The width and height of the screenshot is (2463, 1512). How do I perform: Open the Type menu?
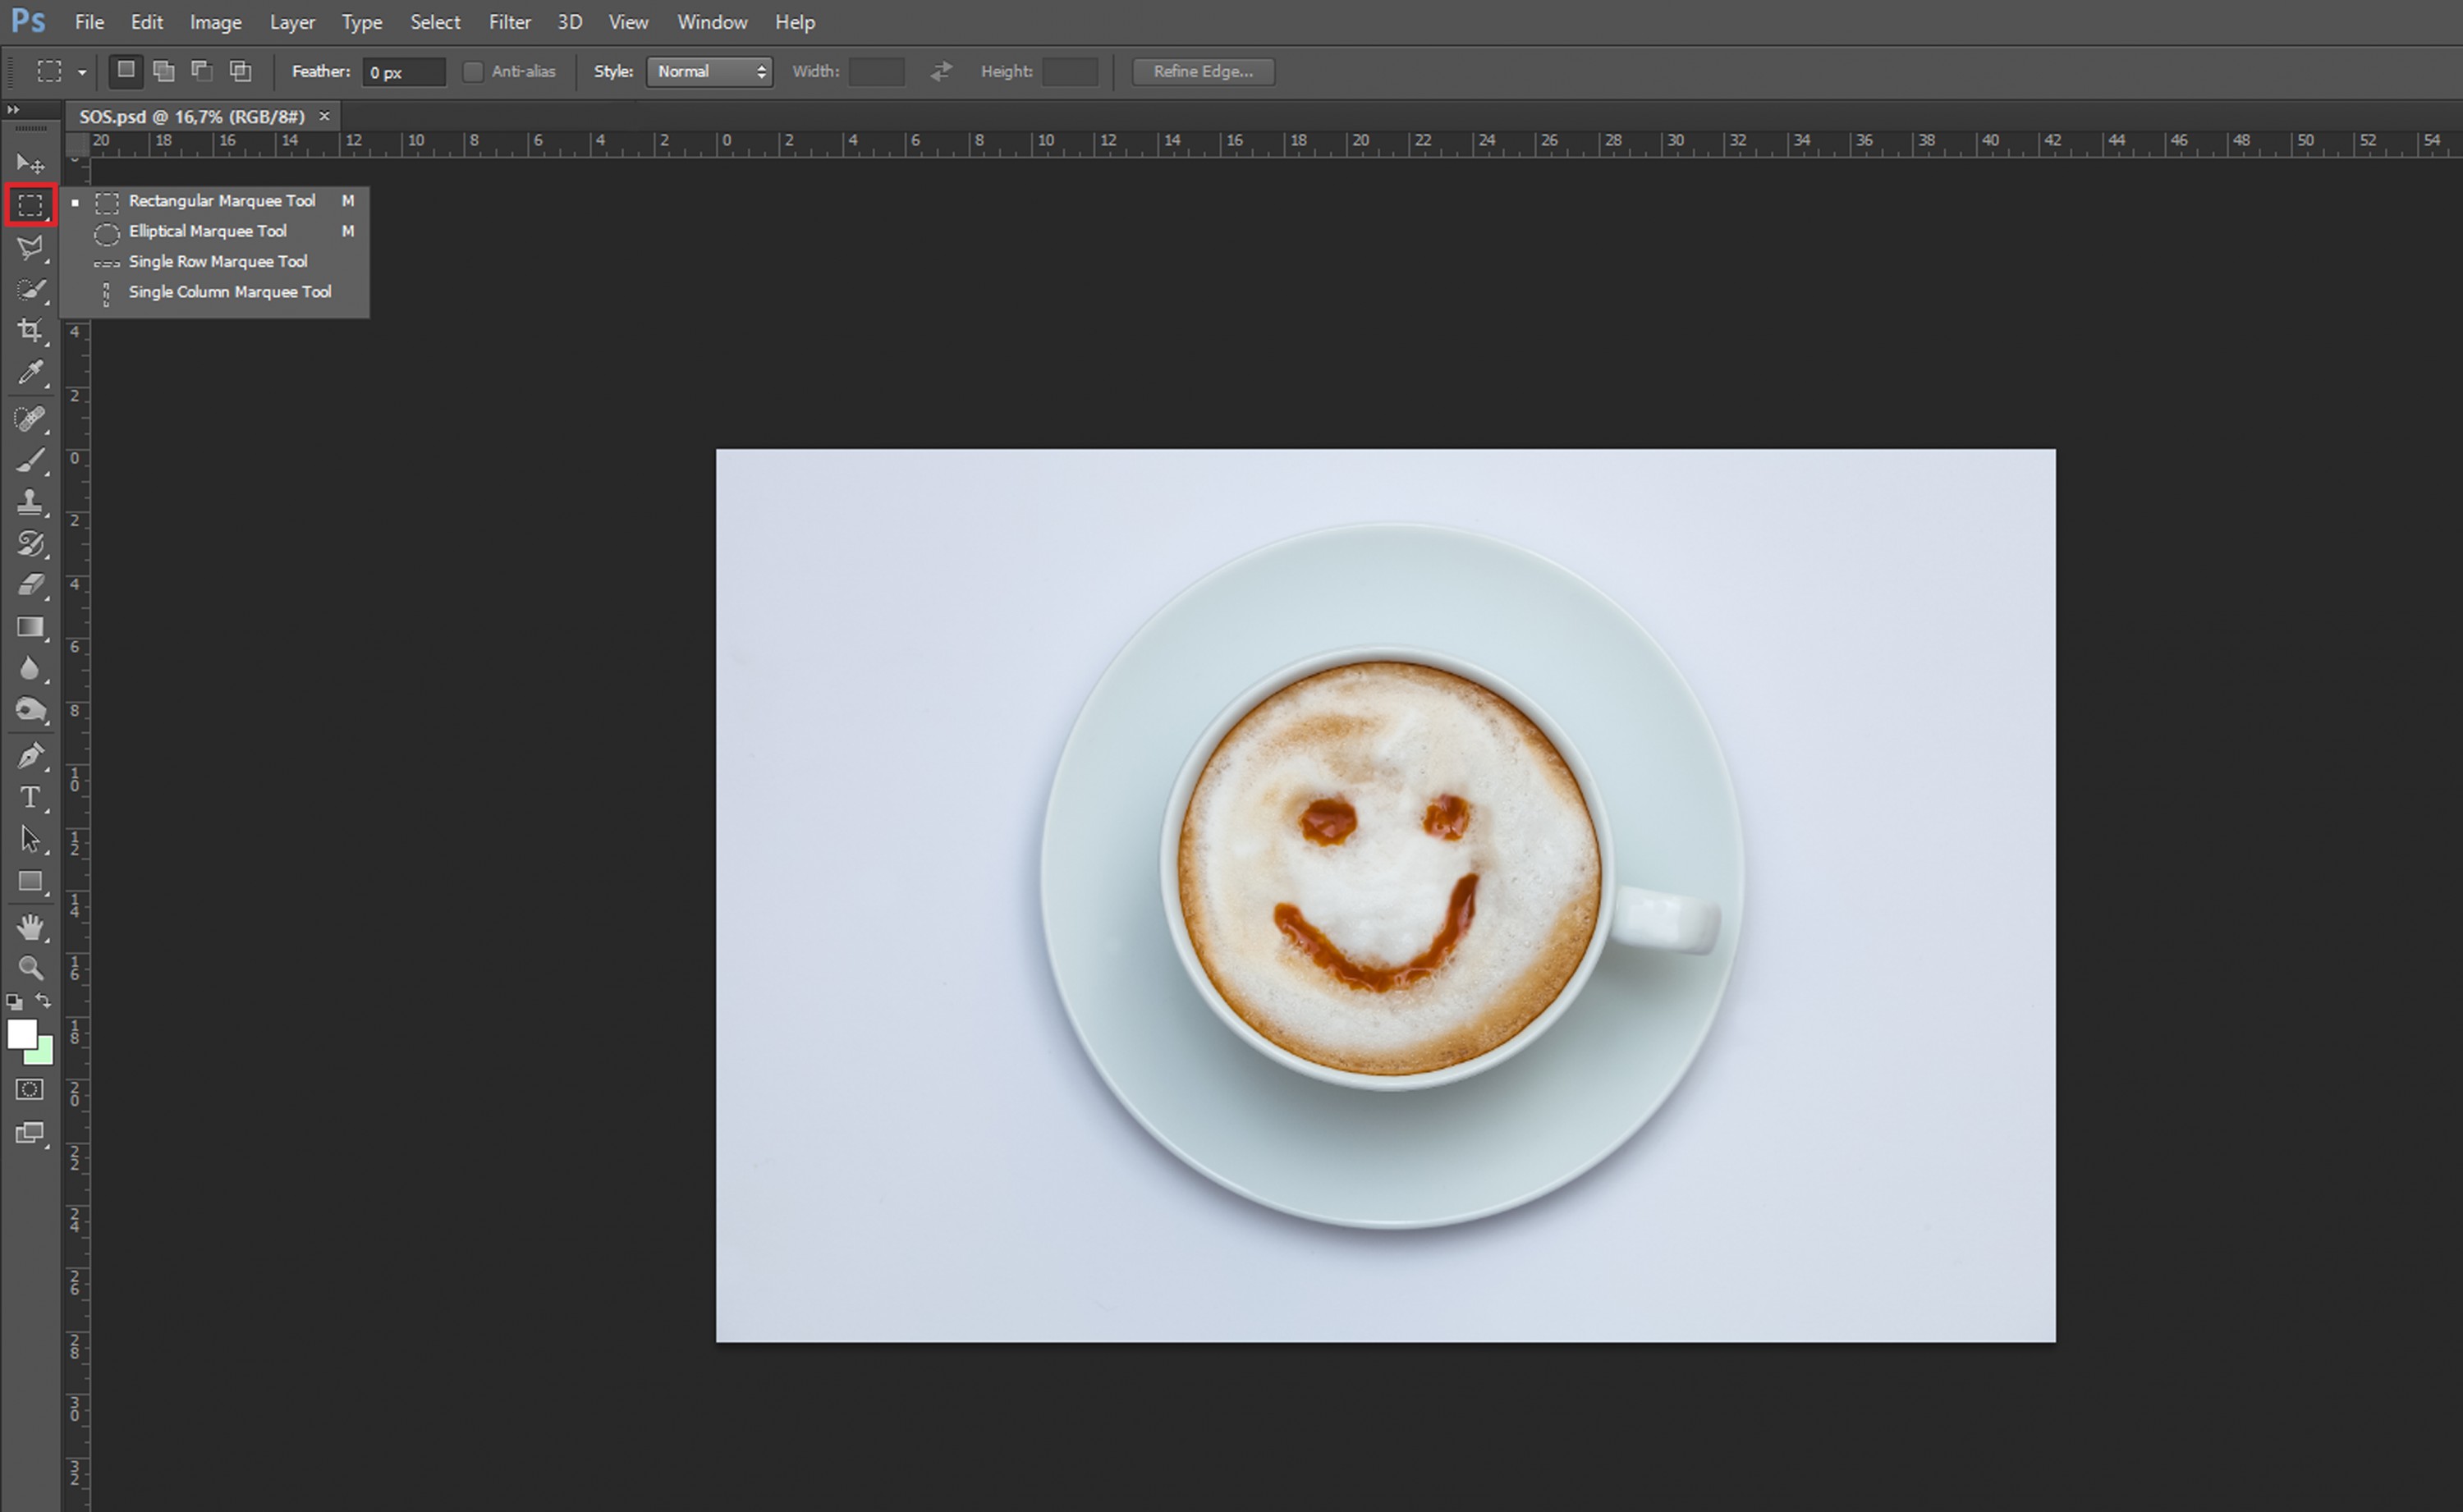[362, 22]
